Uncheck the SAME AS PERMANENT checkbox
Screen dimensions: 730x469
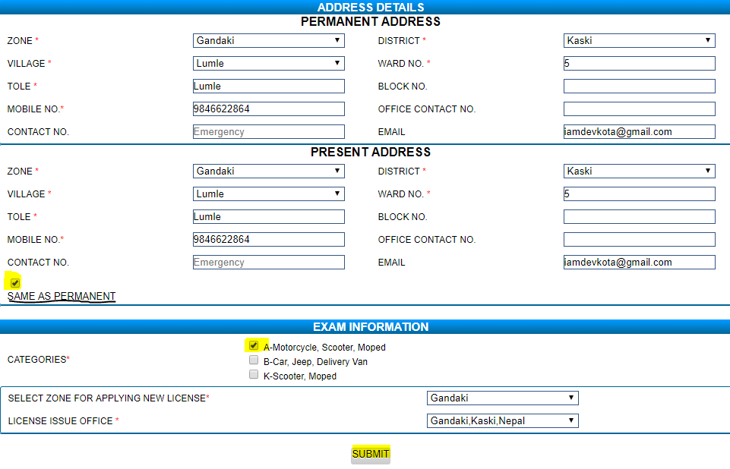(x=14, y=282)
